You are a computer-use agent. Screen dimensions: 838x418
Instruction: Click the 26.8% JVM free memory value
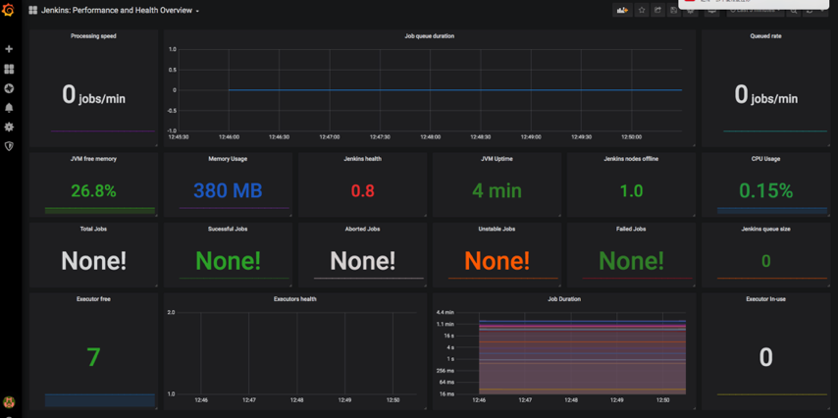tap(93, 190)
